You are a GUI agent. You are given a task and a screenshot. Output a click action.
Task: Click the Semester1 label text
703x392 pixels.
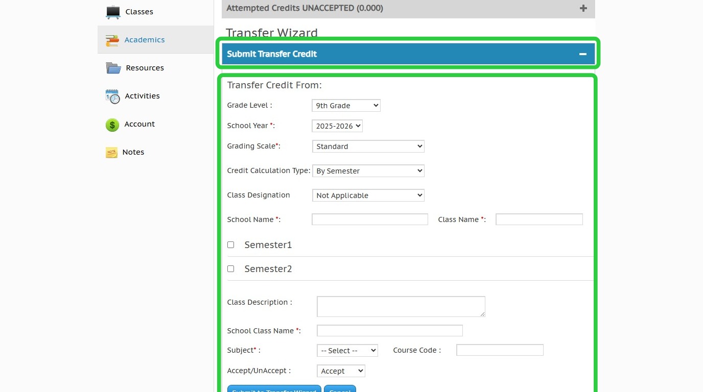[268, 245]
